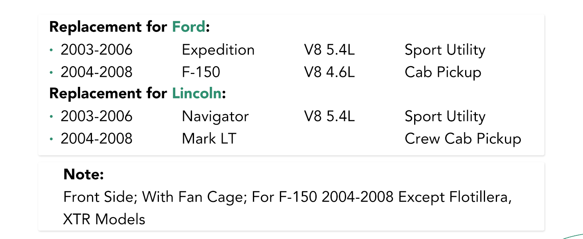The width and height of the screenshot is (583, 239).
Task: Click the green Ford brand name
Action: tap(189, 27)
